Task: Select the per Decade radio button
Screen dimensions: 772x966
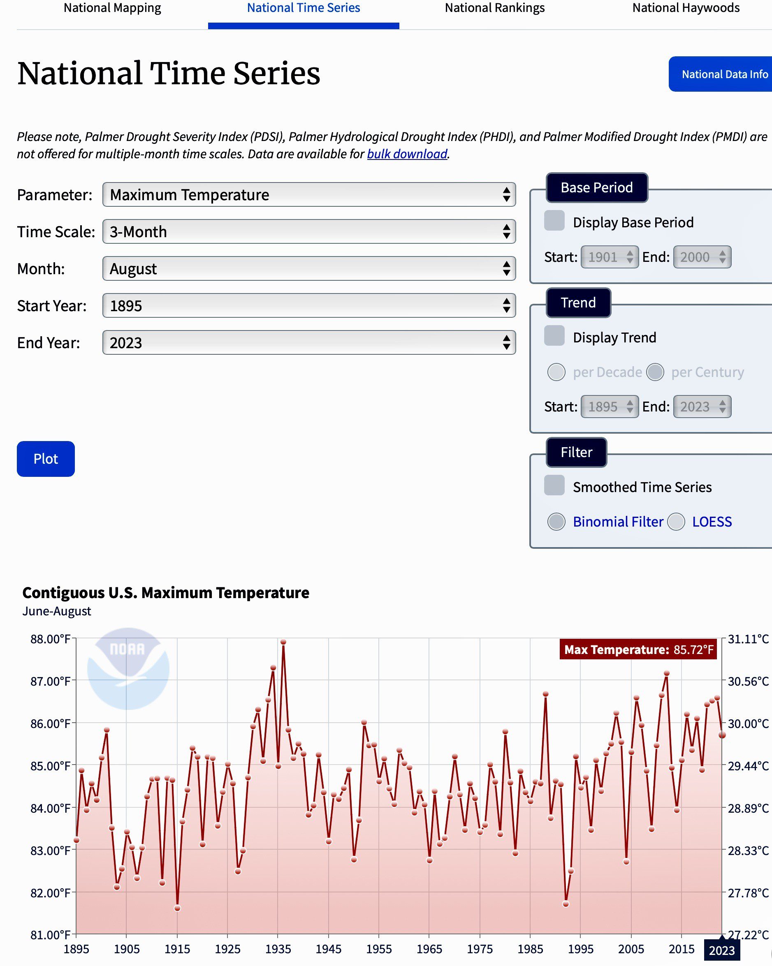Action: pos(556,372)
